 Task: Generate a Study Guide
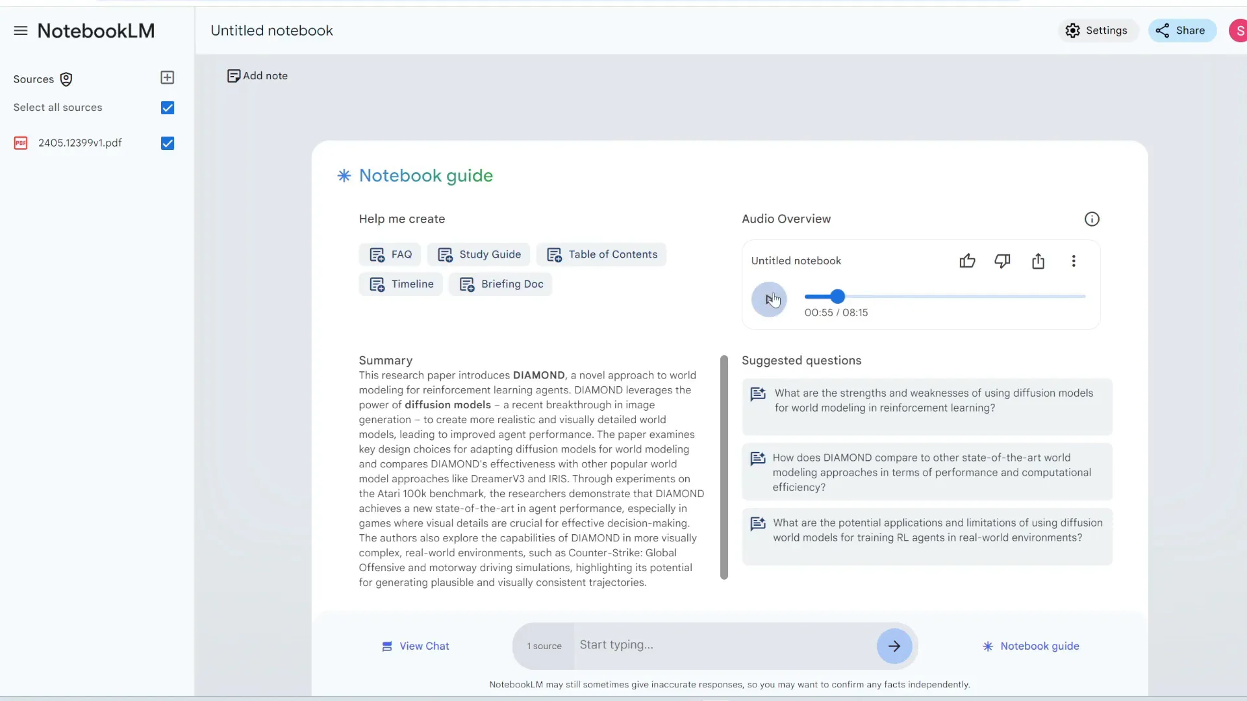click(x=479, y=254)
